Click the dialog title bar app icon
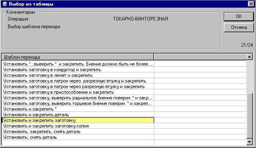 pos(5,4)
